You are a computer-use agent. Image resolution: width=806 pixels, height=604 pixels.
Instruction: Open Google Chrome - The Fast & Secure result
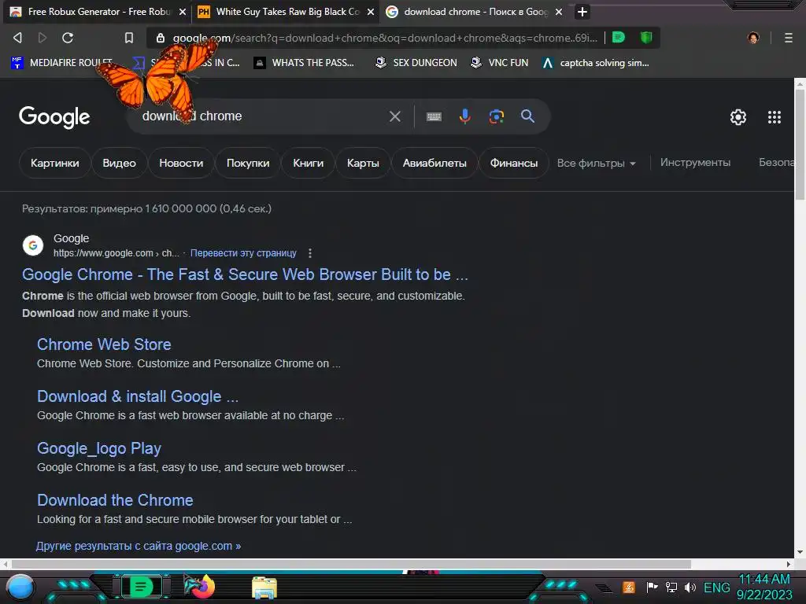coord(246,274)
